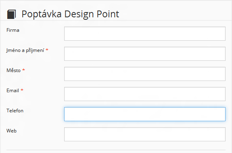
Task: Click the required asterisk beside Email
Action: pyautogui.click(x=22, y=90)
